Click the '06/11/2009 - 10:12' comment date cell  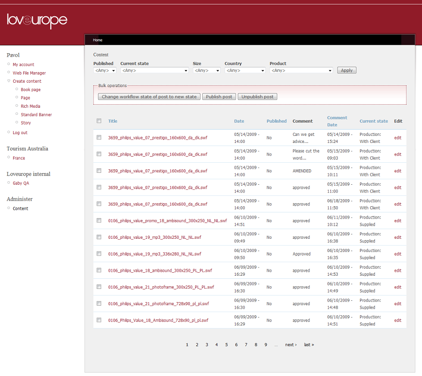339,221
